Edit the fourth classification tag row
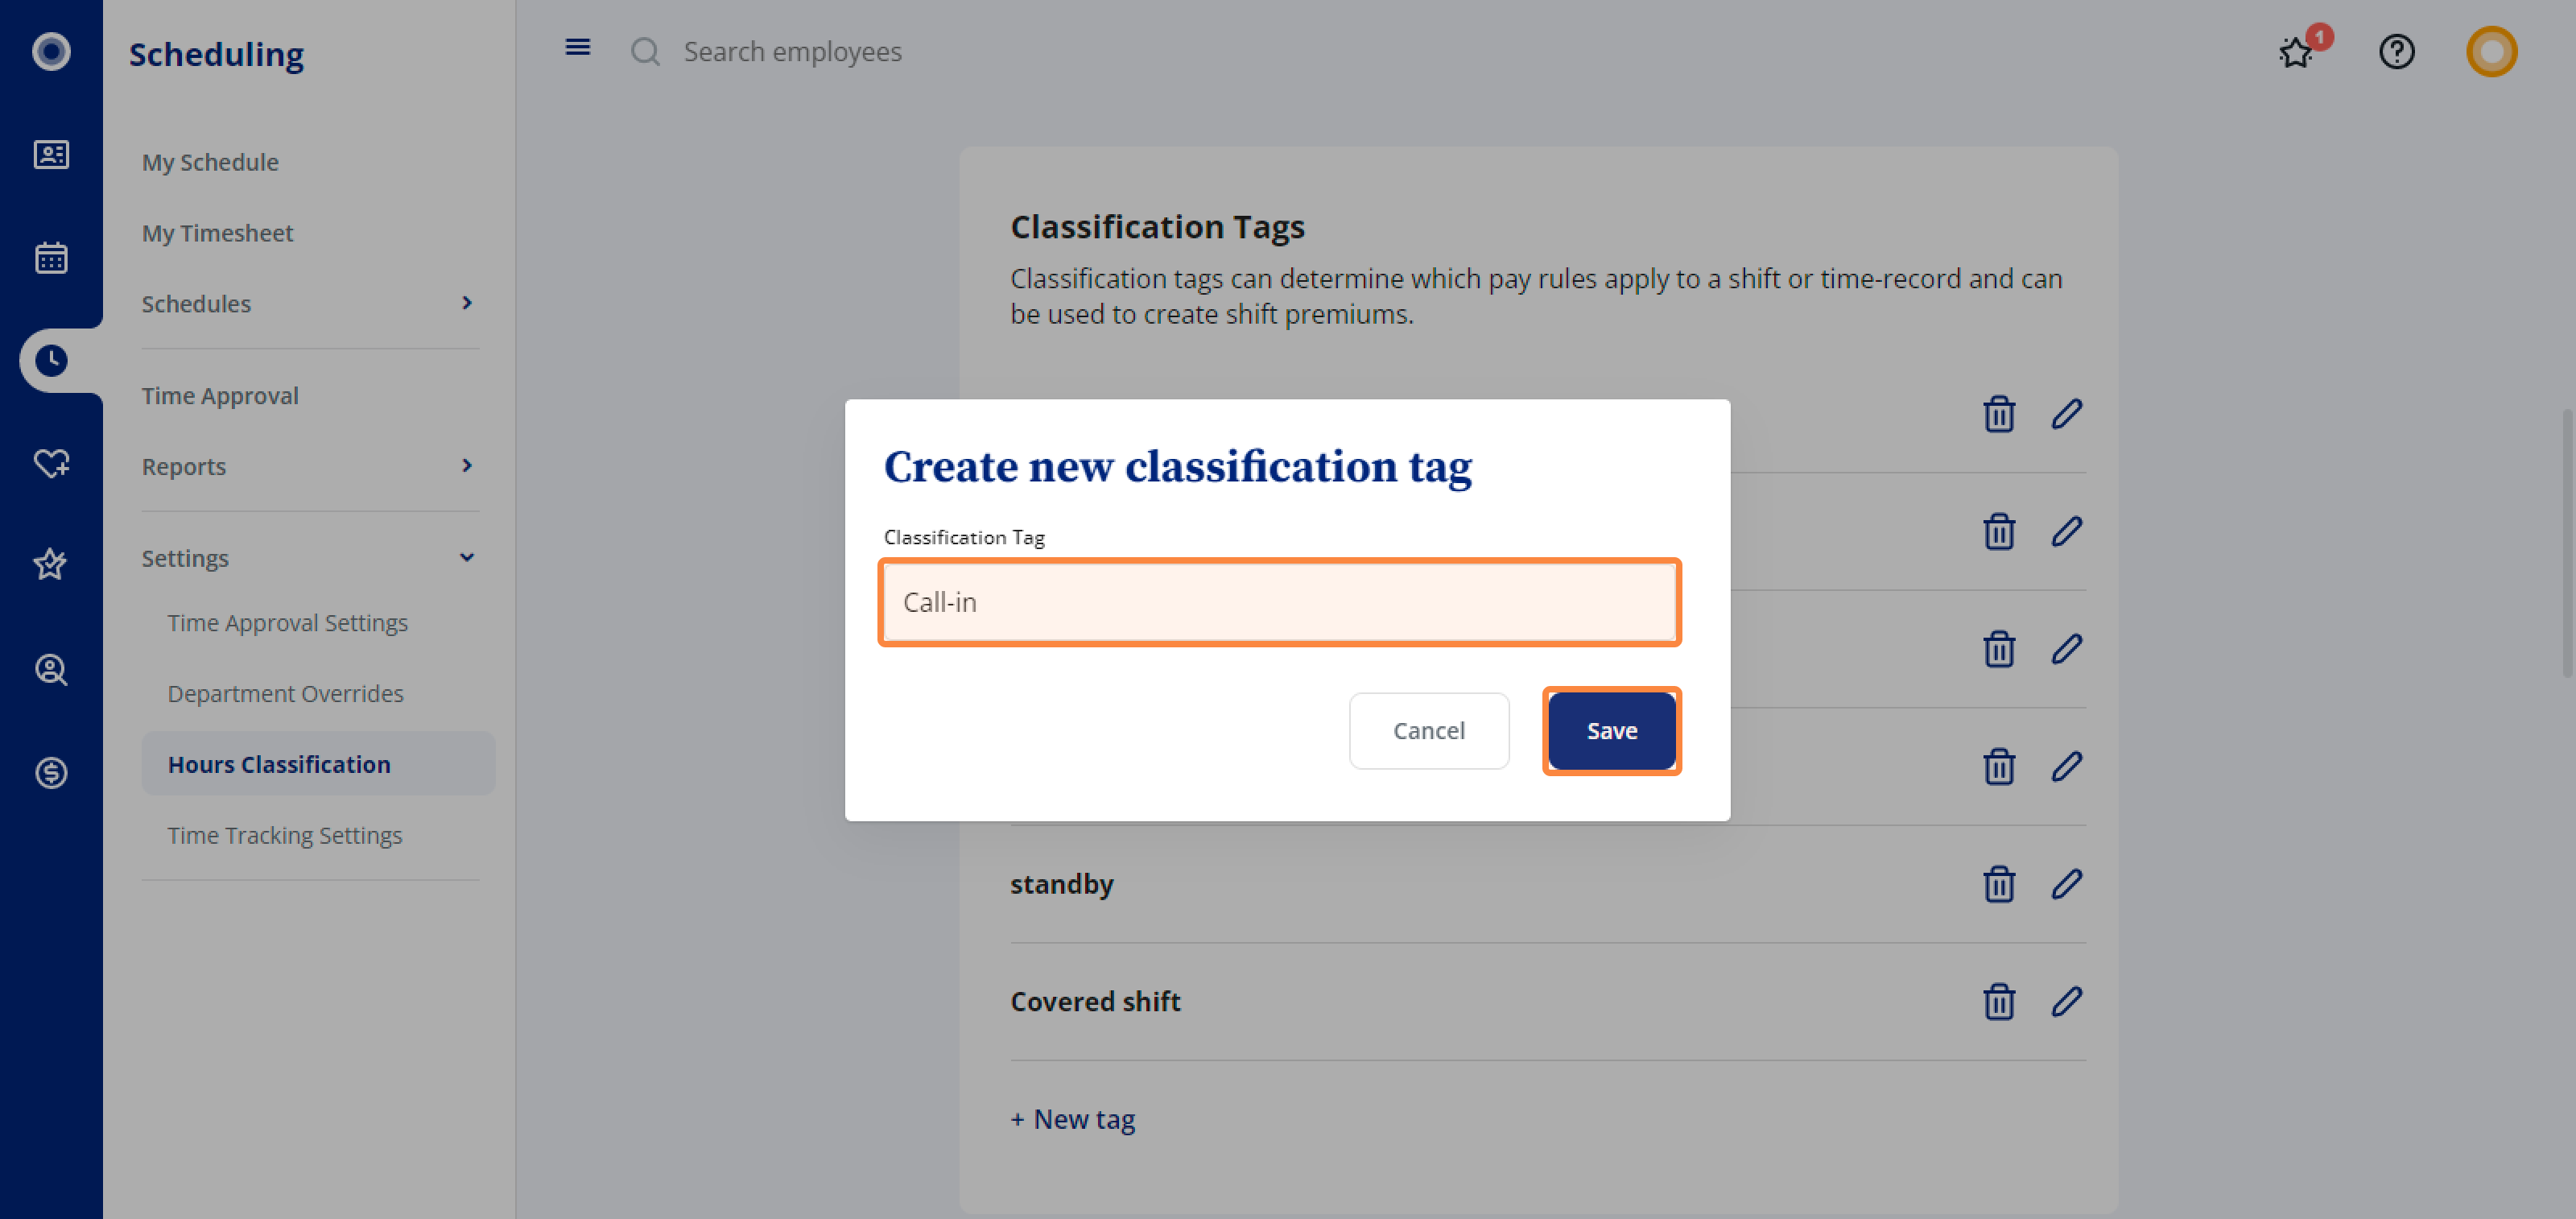This screenshot has width=2576, height=1219. [x=2066, y=766]
